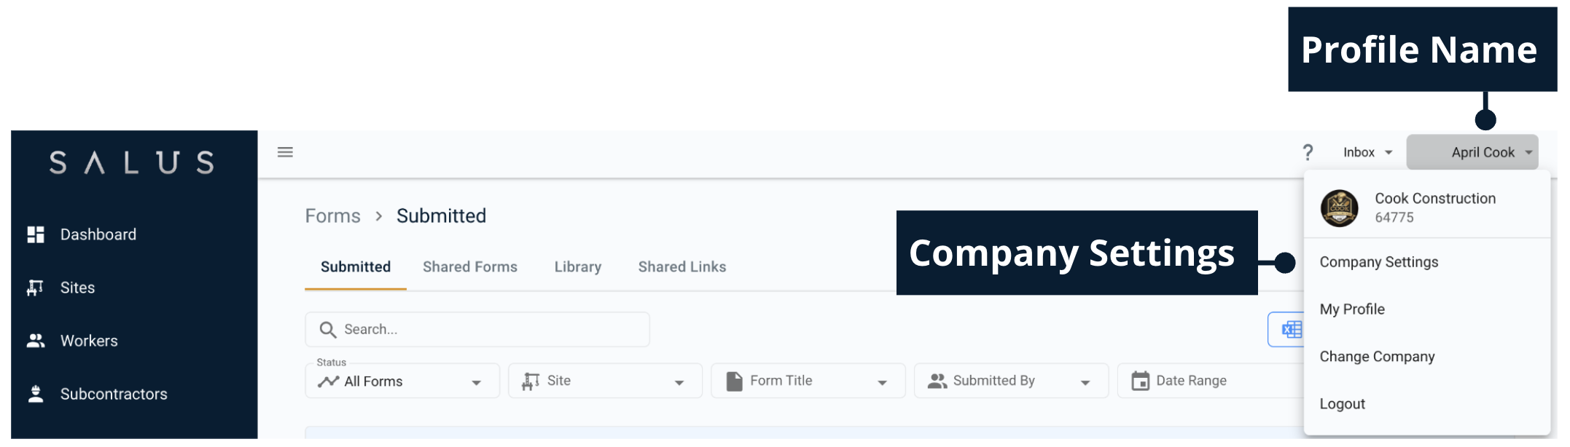1570x447 pixels.
Task: Click the Workers people icon
Action: click(36, 341)
